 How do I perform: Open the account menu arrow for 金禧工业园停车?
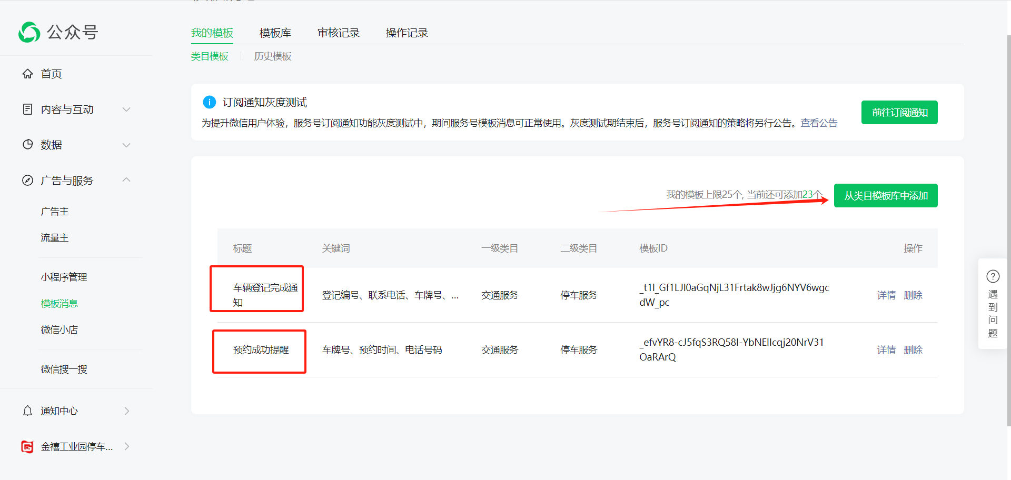tap(127, 446)
